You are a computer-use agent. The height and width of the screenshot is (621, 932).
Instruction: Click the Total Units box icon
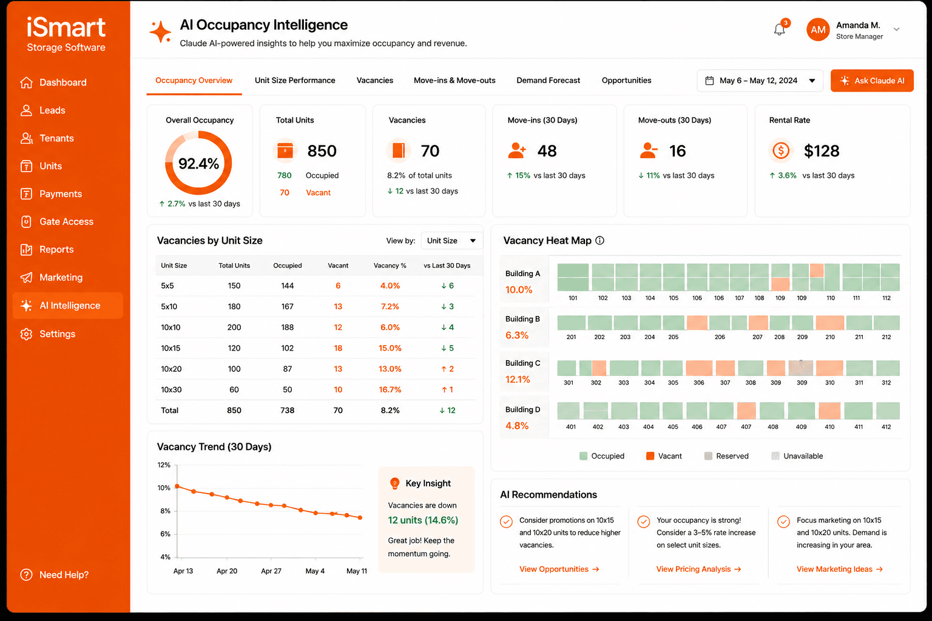(285, 150)
